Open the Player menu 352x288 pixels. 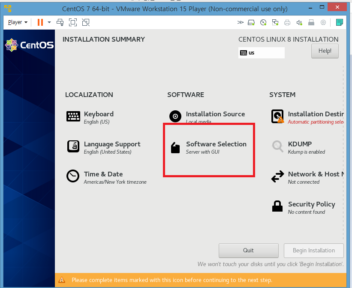18,22
